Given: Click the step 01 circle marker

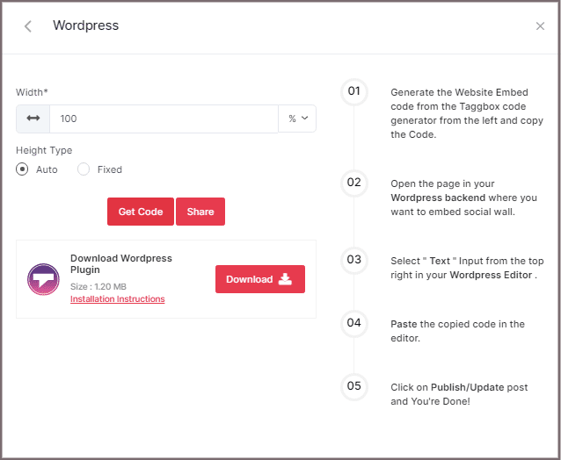Looking at the screenshot, I should coord(353,91).
